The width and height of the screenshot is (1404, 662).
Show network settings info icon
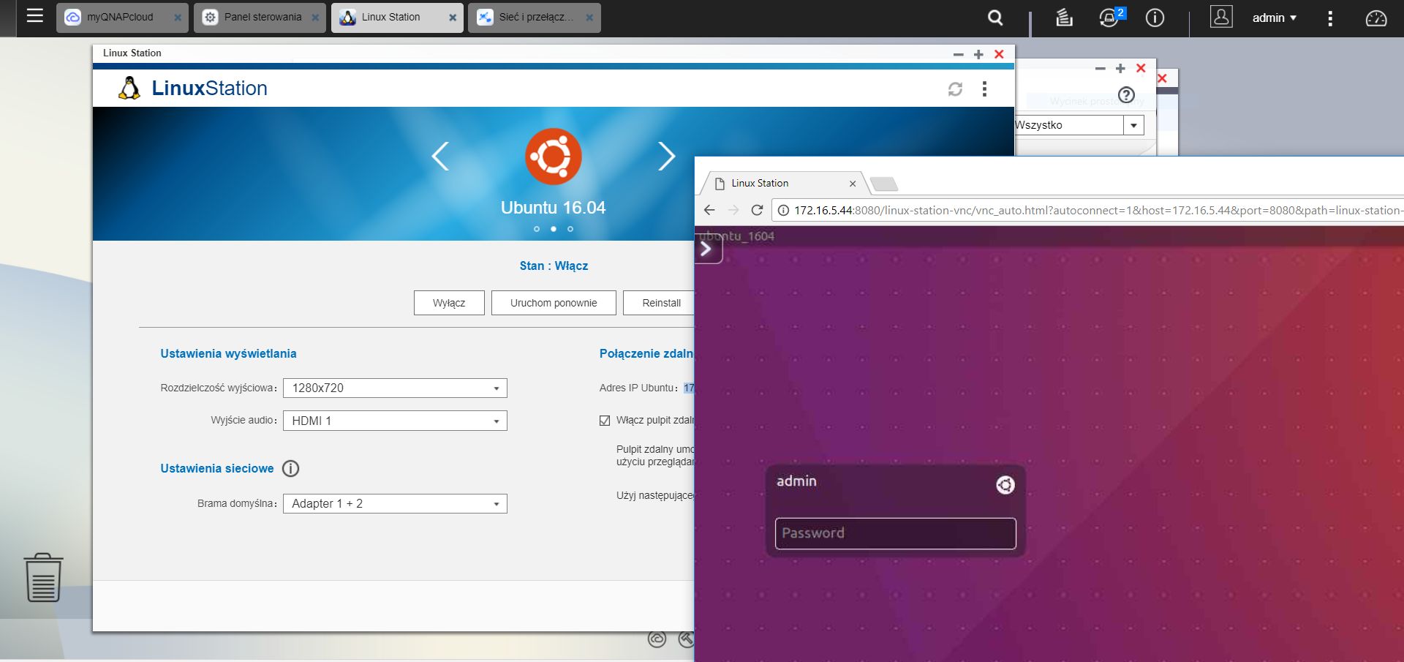[290, 468]
